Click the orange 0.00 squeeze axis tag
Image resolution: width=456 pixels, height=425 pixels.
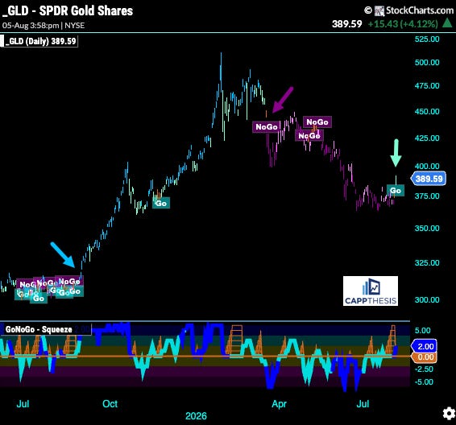point(424,357)
